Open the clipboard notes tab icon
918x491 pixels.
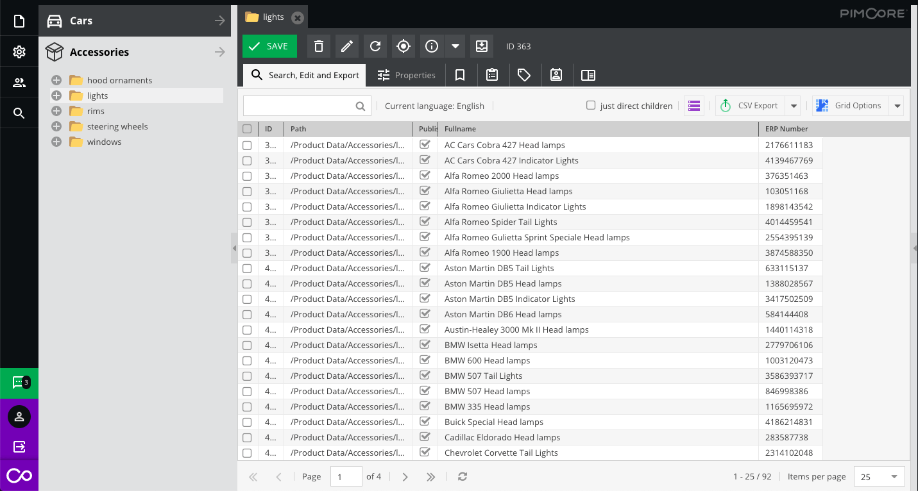(x=492, y=75)
